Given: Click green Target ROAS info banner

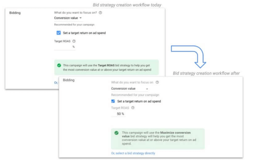Looking at the screenshot, I should click(107, 67).
